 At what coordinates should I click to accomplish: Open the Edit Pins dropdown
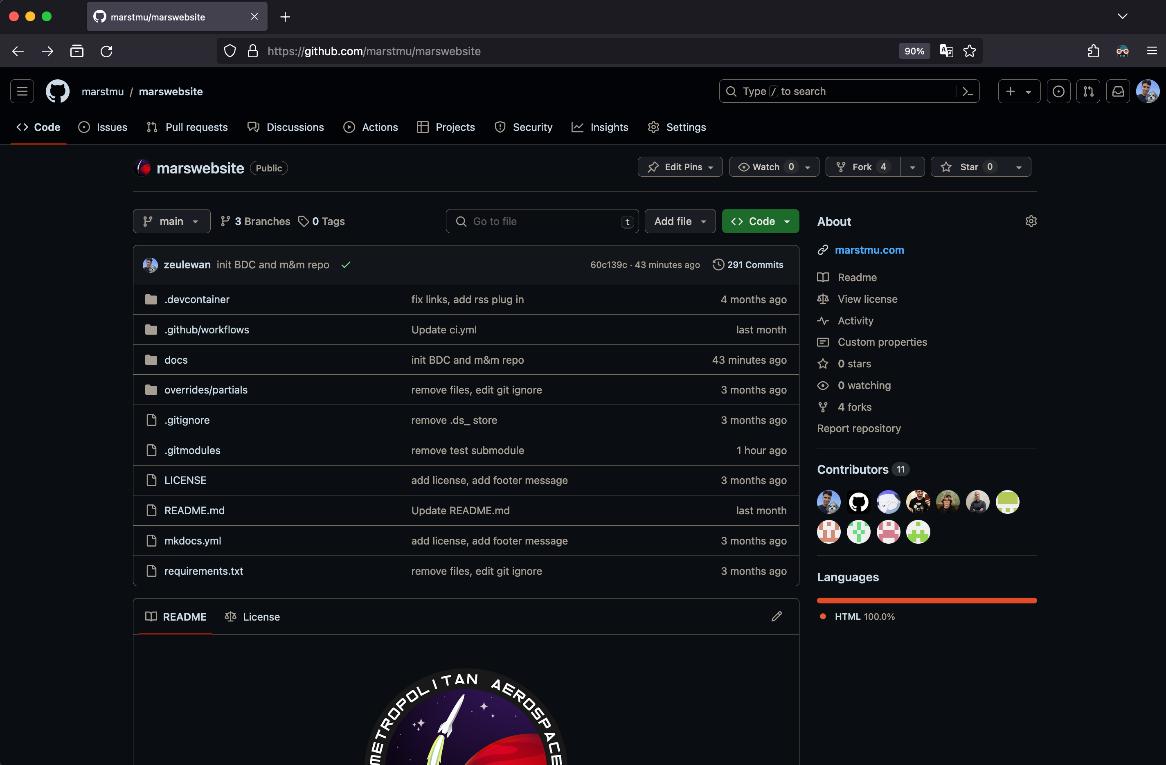point(680,167)
